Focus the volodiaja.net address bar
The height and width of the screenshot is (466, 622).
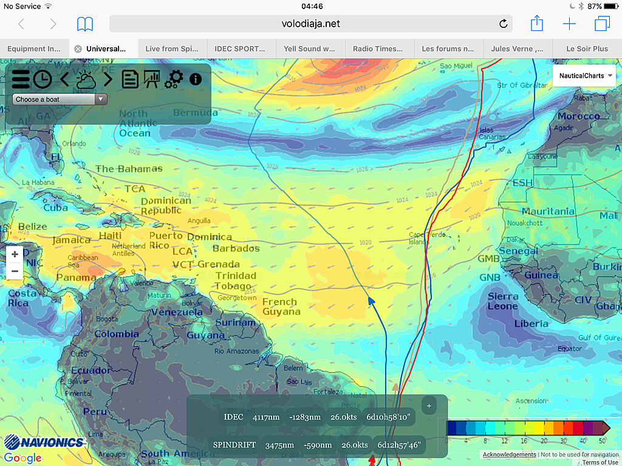tap(310, 24)
